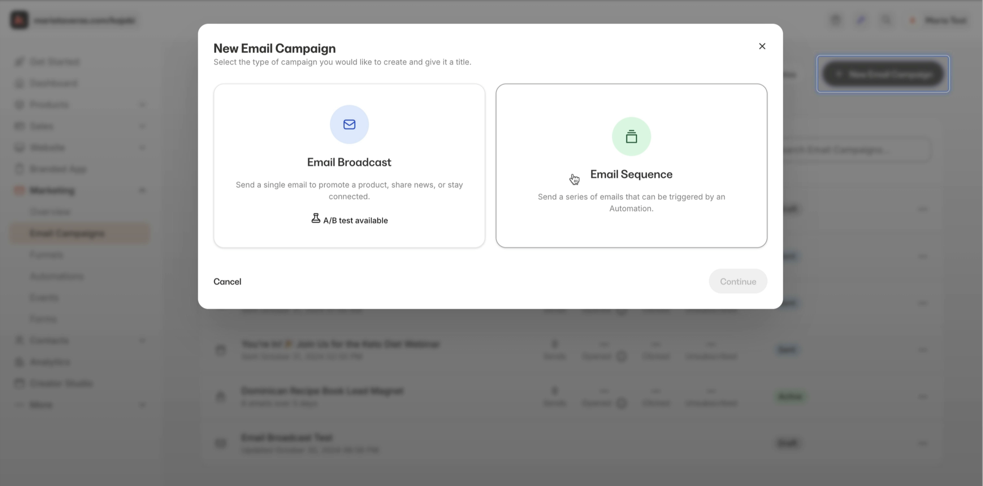The image size is (983, 486).
Task: Open Automations under Marketing
Action: [57, 276]
